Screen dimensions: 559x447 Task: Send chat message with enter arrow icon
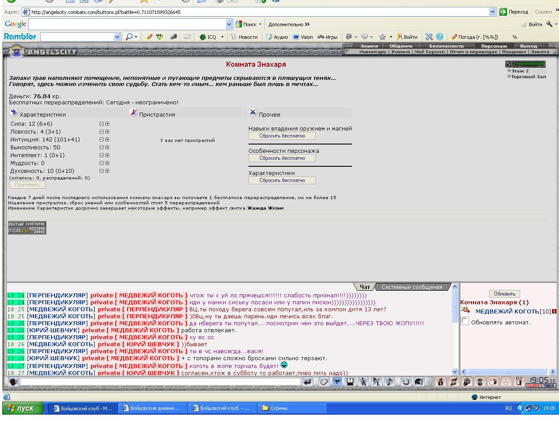(x=308, y=382)
